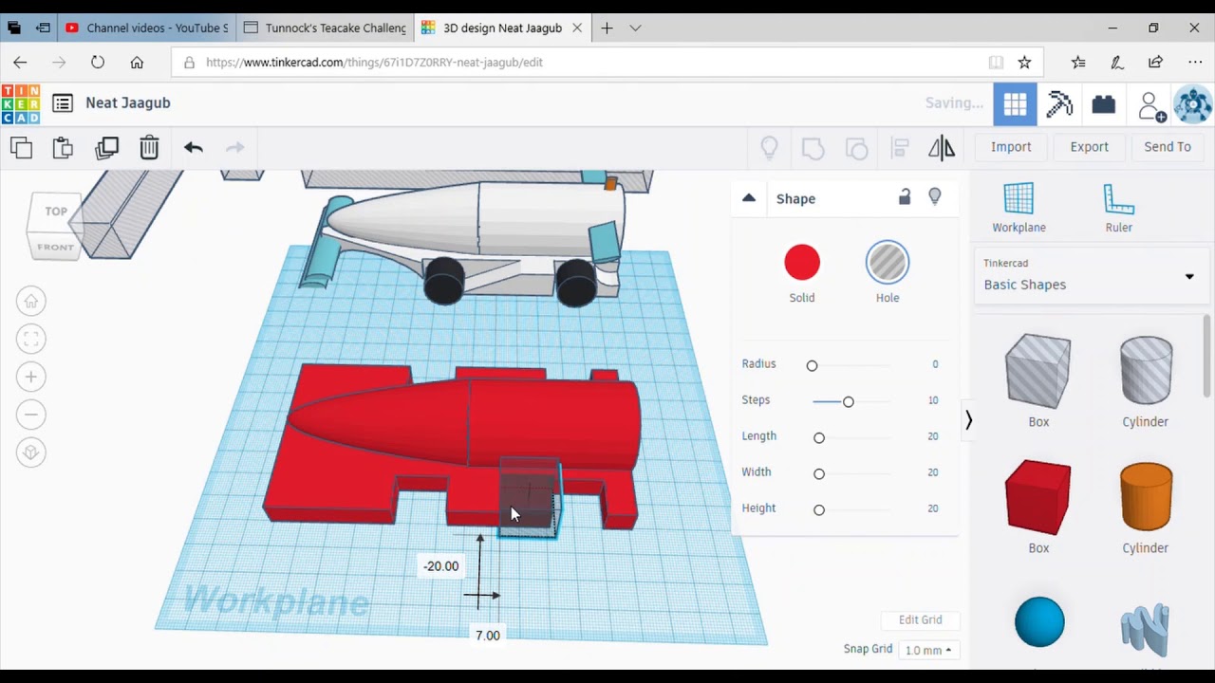Viewport: 1215px width, 683px height.
Task: Click the Send To button
Action: 1168,147
